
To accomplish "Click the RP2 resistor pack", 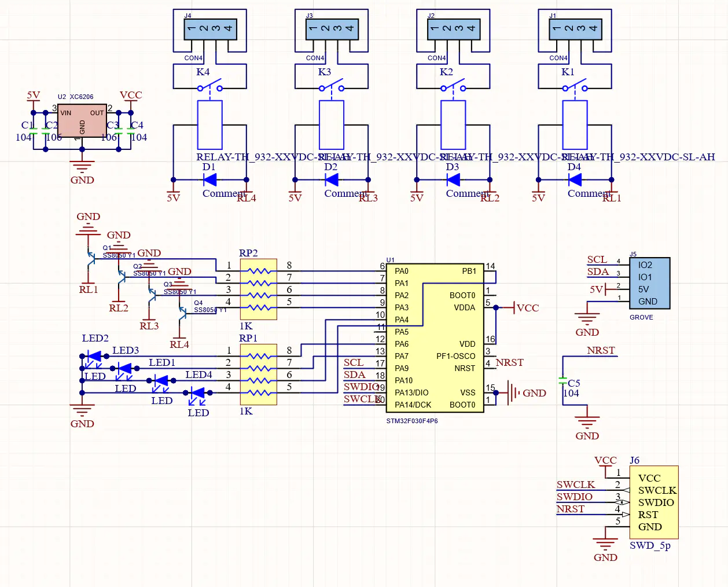I will pos(258,289).
